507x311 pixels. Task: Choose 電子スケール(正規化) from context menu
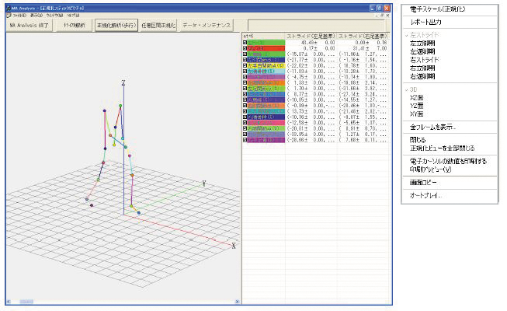439,9
